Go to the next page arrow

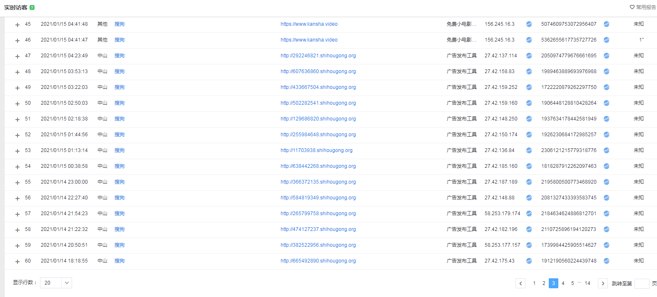[x=602, y=283]
